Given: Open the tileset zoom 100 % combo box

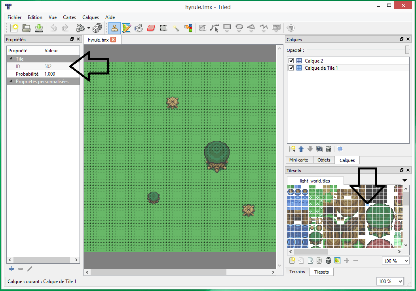Looking at the screenshot, I should pos(395,261).
